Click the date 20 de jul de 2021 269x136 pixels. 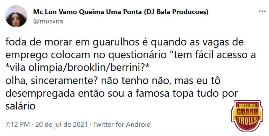pyautogui.click(x=62, y=124)
